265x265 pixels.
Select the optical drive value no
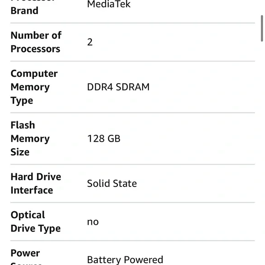point(93,222)
